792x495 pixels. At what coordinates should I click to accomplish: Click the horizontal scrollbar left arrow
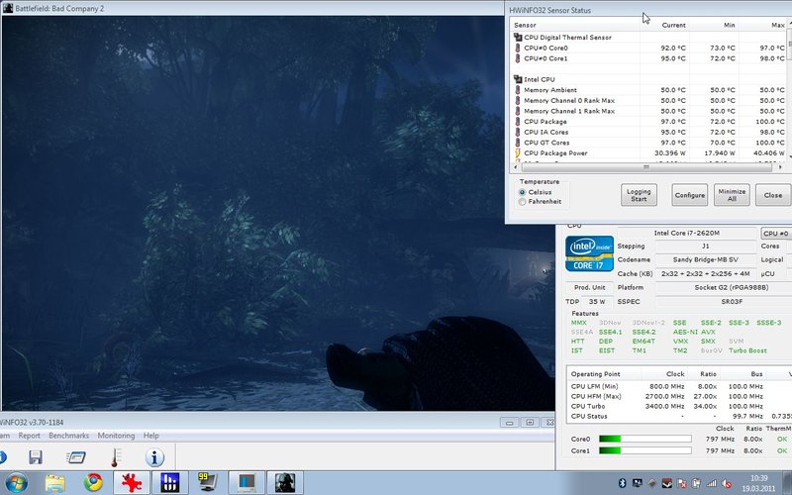point(516,167)
